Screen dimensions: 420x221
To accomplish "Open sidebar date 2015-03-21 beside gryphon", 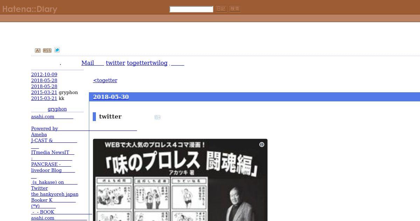I will 44,92.
